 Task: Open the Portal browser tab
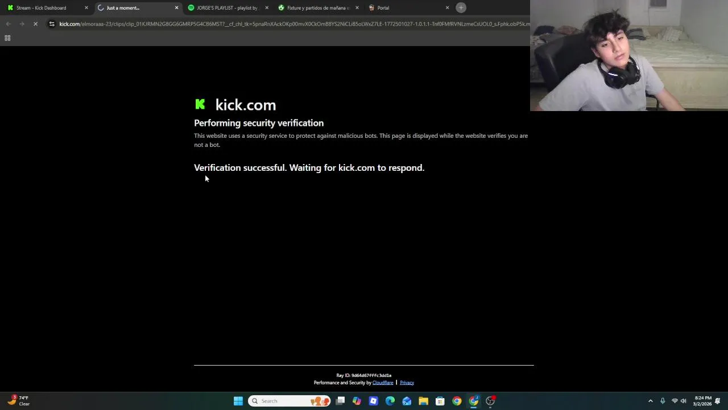(408, 8)
